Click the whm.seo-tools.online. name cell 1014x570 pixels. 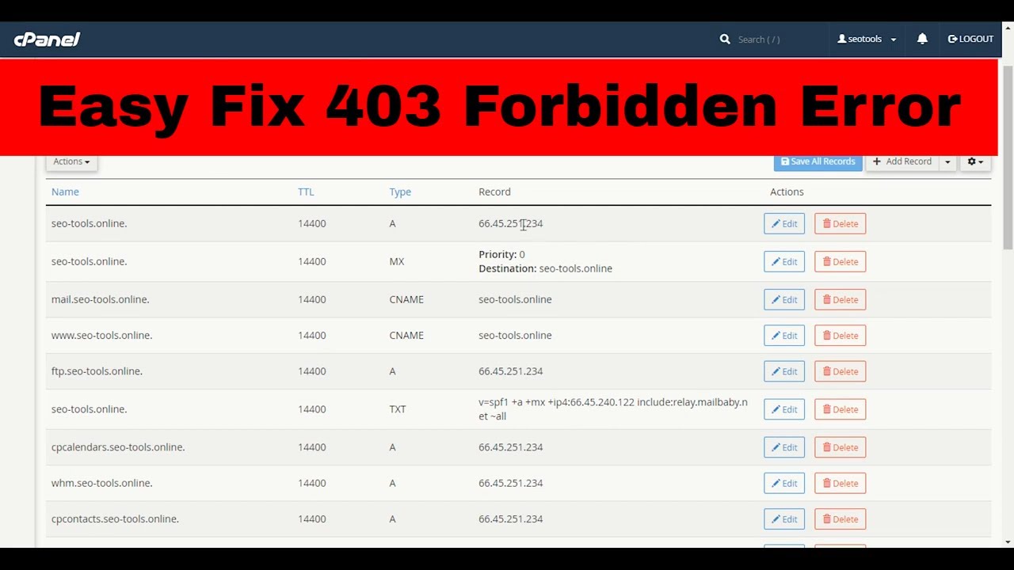(101, 483)
